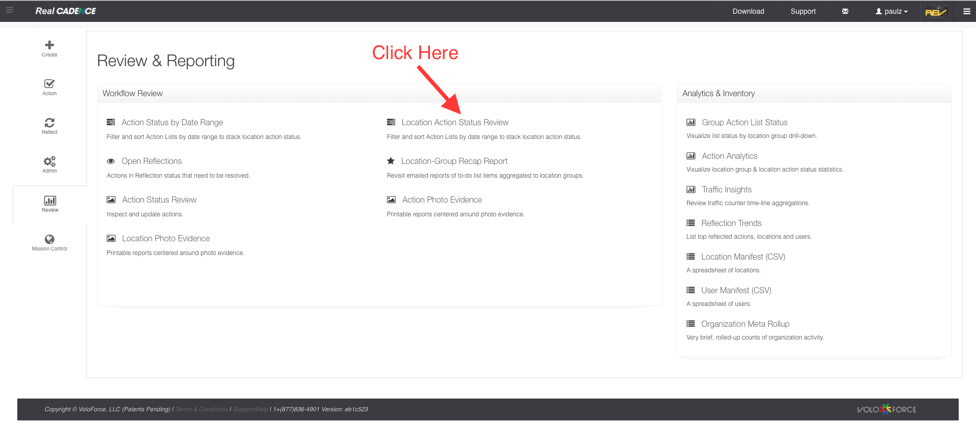The height and width of the screenshot is (424, 976).
Task: Click Terms & Conditions footer link
Action: click(x=202, y=409)
